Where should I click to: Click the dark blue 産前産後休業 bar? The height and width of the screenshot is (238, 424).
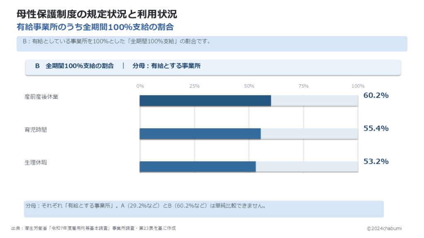205,100
